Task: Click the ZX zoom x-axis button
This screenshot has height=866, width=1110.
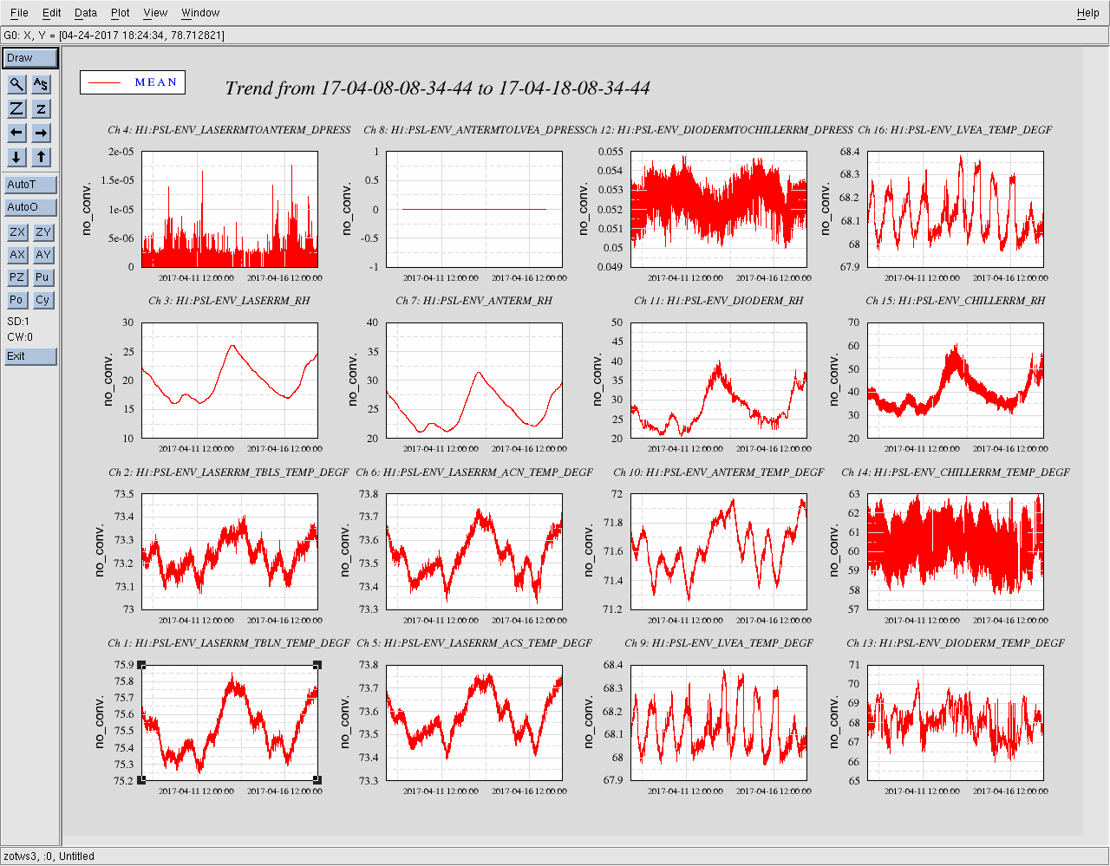Action: [x=16, y=232]
